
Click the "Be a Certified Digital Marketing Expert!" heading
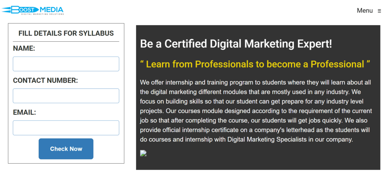236,44
